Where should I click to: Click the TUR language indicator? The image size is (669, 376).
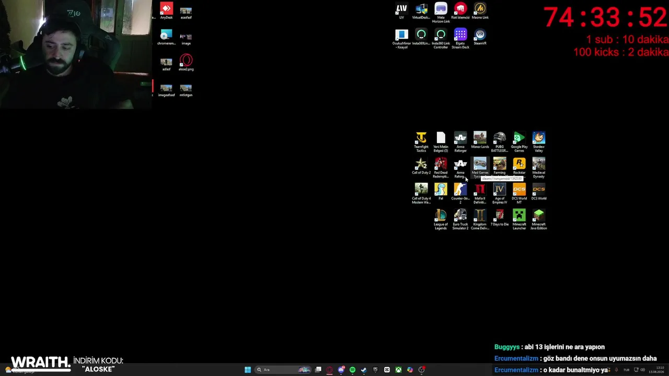tap(626, 370)
